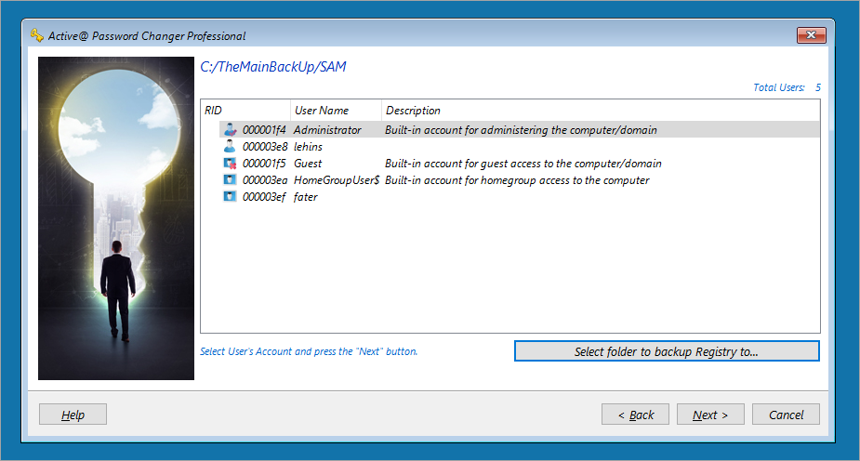Viewport: 860px width, 461px height.
Task: Sort list by RID column header
Action: (x=245, y=111)
